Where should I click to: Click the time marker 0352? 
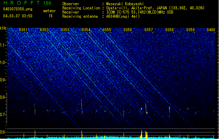point(44,30)
